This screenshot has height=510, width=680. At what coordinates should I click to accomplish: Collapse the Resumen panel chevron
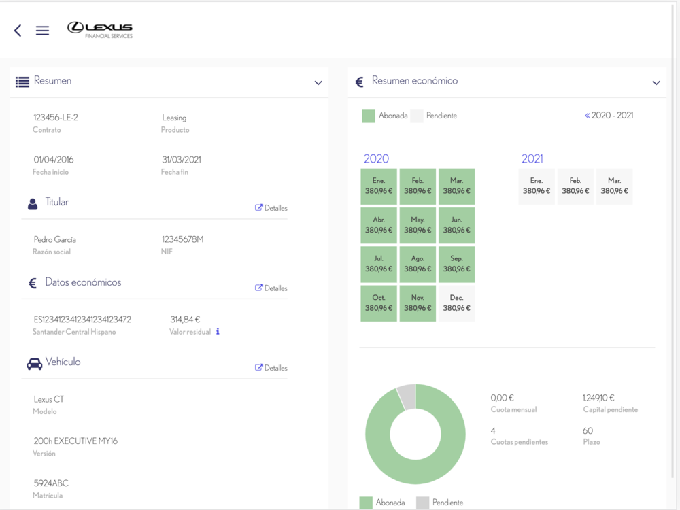click(318, 83)
